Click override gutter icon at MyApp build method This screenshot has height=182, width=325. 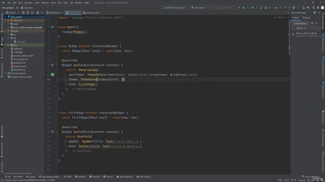52,65
